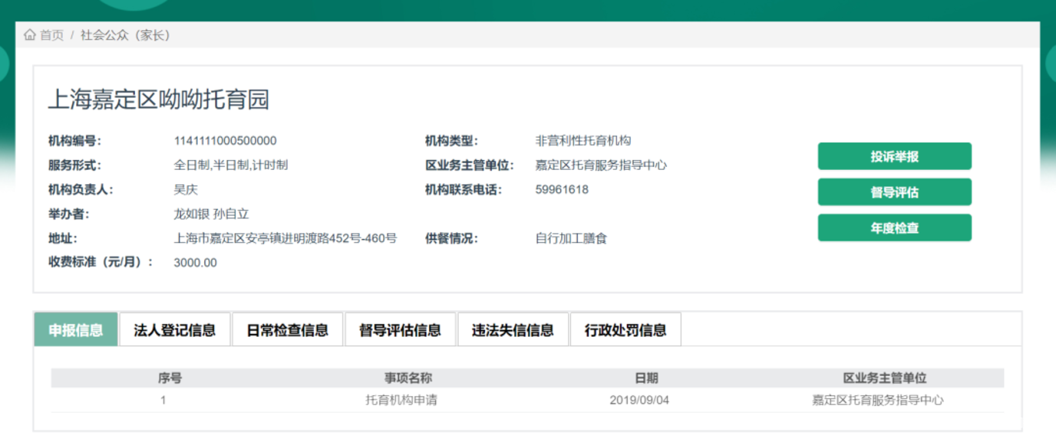
Task: Select service form value 全日制,半日制,计时制
Action: pos(231,165)
